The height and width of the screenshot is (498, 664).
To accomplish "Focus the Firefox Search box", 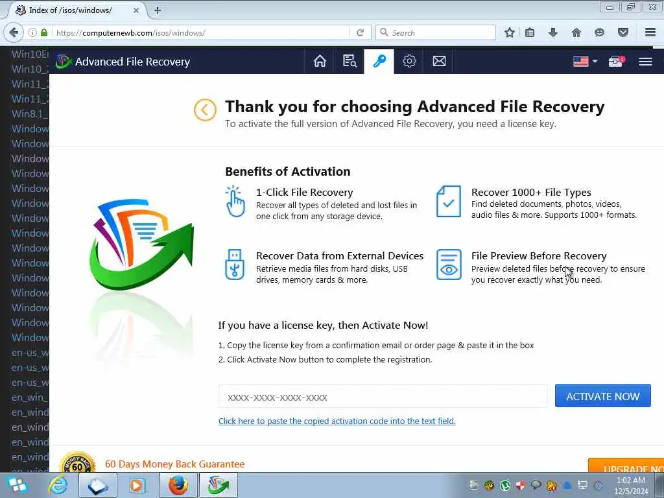I will (435, 32).
